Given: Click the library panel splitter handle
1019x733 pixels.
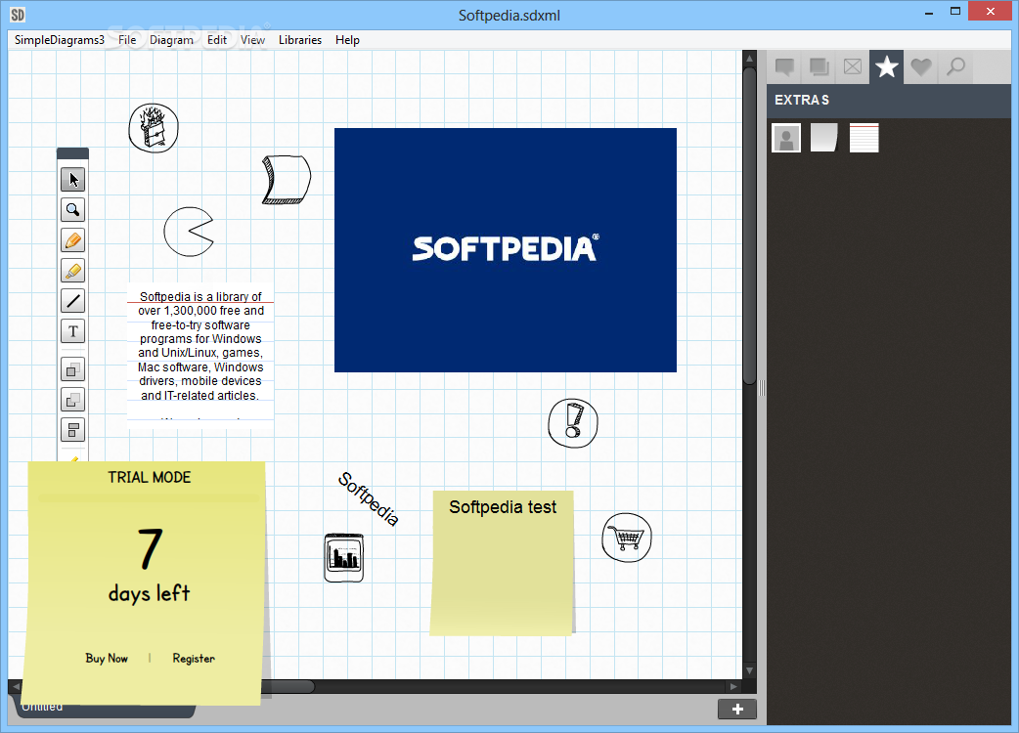Looking at the screenshot, I should 762,388.
